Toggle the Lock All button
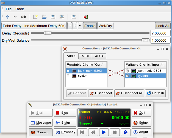172x138 pixels. 163,26
